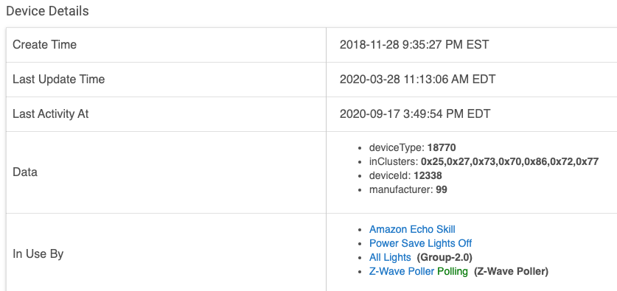The width and height of the screenshot is (617, 291).
Task: Click the green Polling status text
Action: tap(453, 271)
